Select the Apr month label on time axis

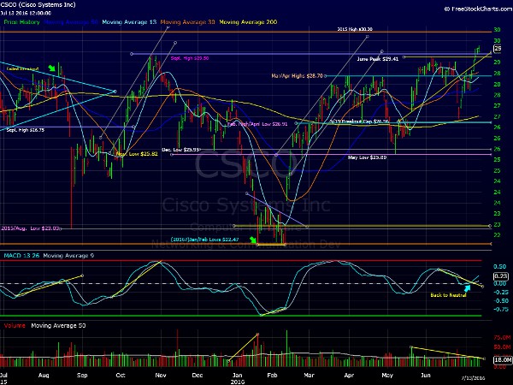click(349, 376)
